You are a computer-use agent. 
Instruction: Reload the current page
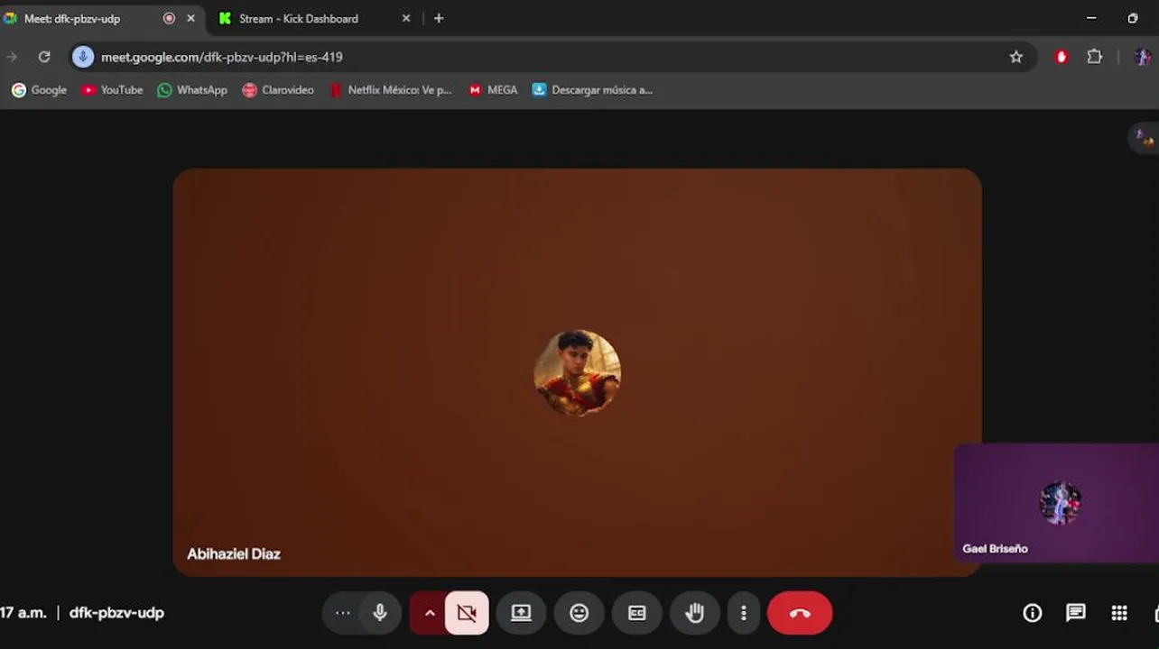(44, 57)
